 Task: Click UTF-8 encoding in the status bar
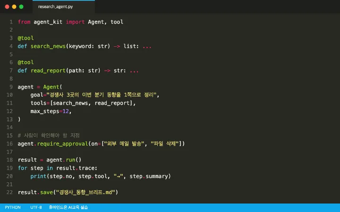[36, 207]
